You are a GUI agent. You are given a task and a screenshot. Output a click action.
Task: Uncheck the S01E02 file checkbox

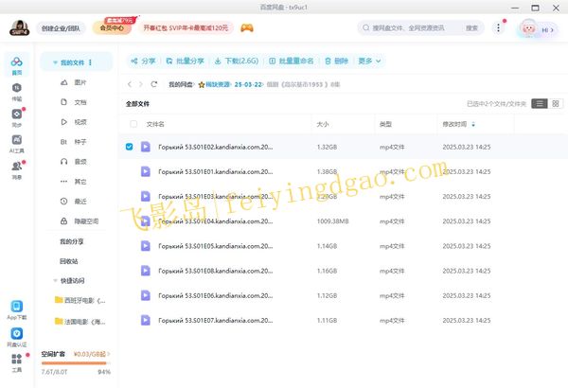130,147
